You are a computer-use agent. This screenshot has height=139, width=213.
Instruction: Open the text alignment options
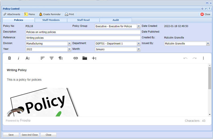pos(42,58)
